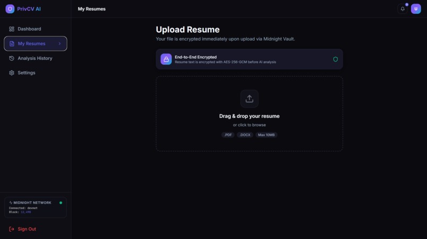The height and width of the screenshot is (239, 427).
Task: Click the Dashboard grid icon
Action: coord(12,29)
